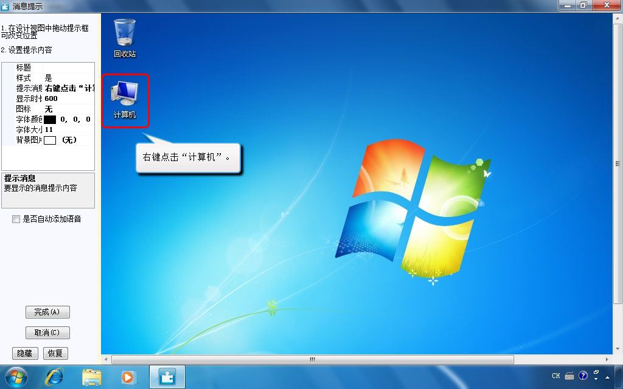Viewport: 623px width, 389px height.
Task: Open the keyboard icon in system tray
Action: tap(569, 376)
